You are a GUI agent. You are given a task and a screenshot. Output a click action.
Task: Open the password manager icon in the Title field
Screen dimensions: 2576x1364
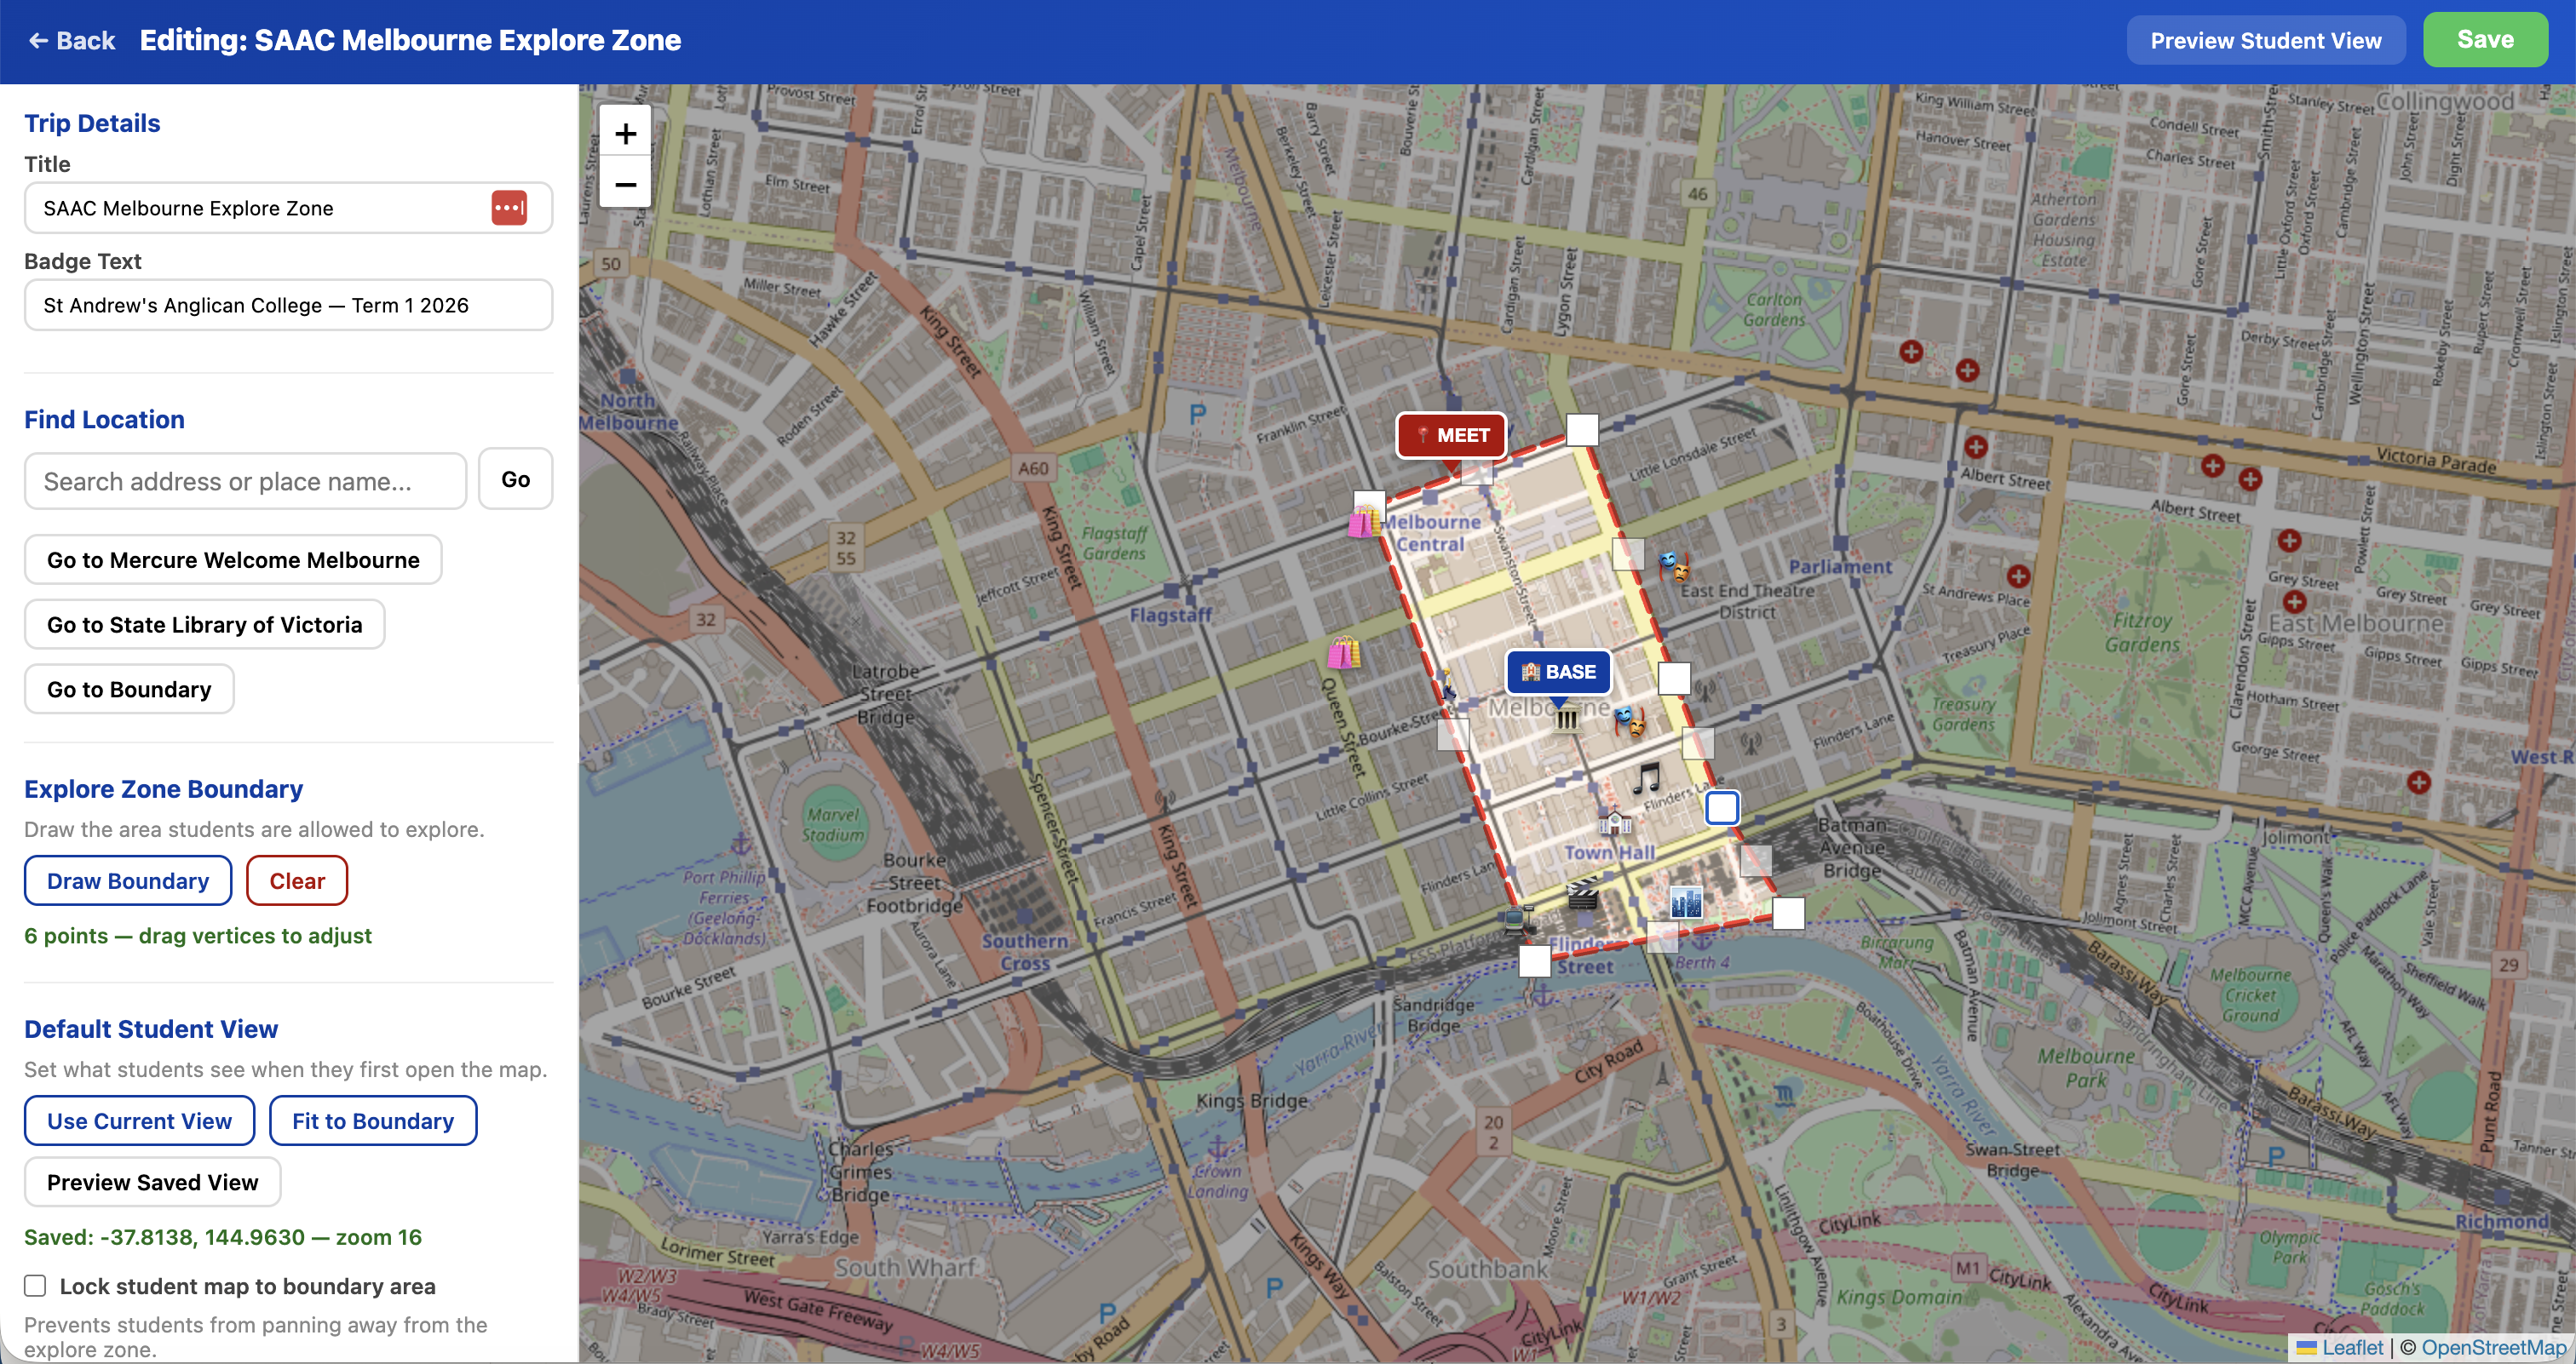(x=509, y=208)
